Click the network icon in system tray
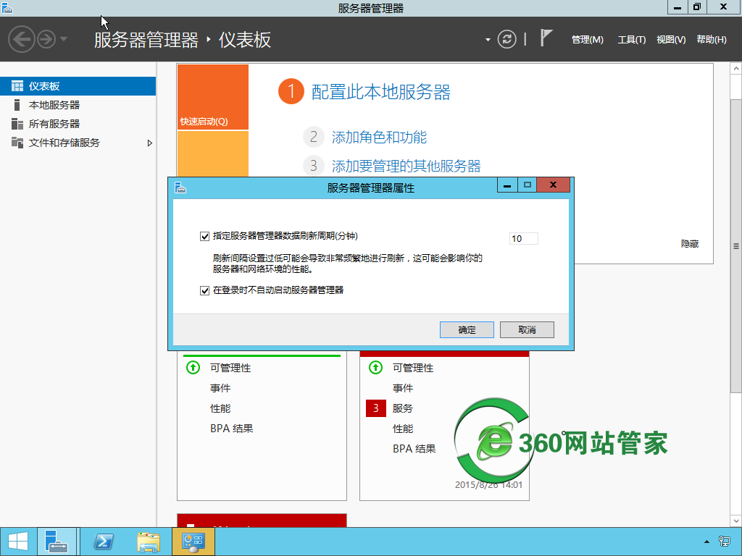 pyautogui.click(x=724, y=542)
